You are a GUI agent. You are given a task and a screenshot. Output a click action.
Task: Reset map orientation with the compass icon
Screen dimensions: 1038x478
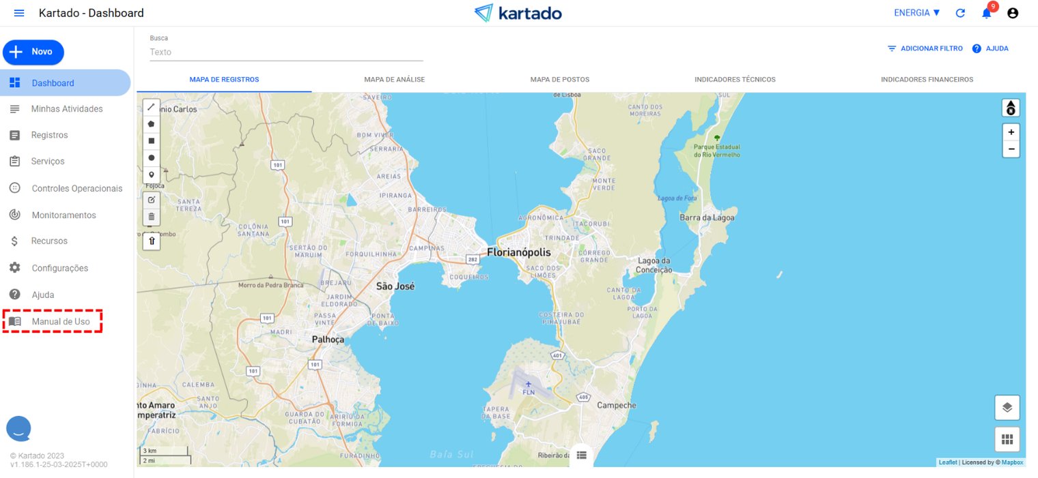(1010, 107)
